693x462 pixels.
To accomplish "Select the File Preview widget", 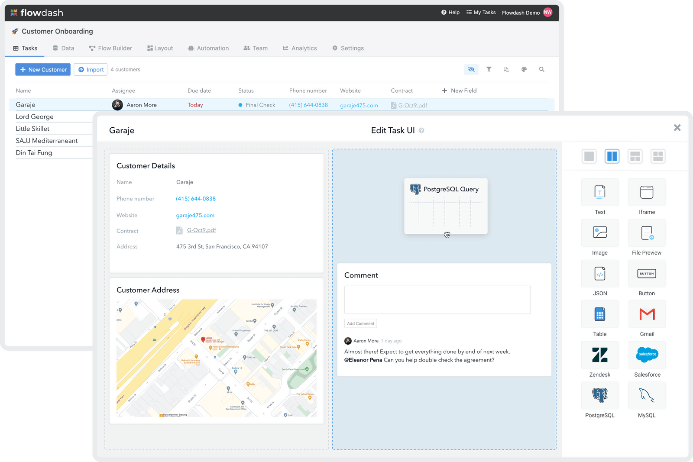I will pyautogui.click(x=647, y=233).
